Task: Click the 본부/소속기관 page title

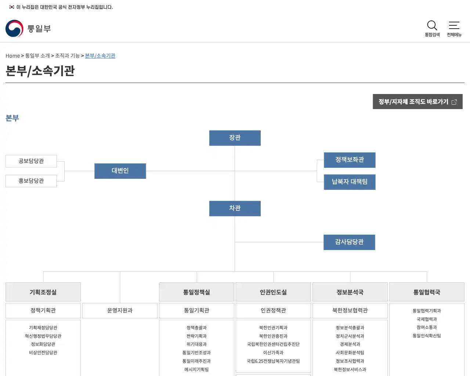Action: pos(40,71)
